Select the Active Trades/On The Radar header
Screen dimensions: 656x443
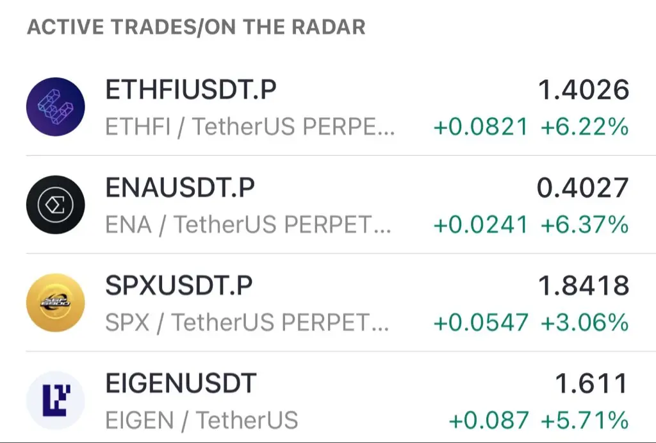click(x=196, y=27)
